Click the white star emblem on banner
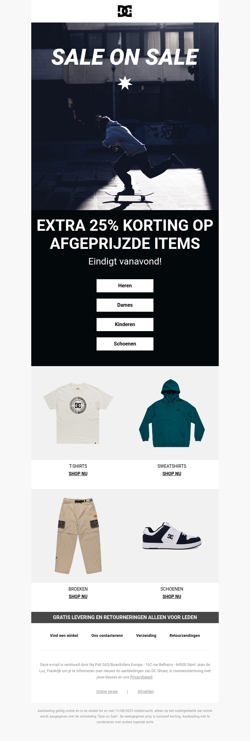Image resolution: width=250 pixels, height=741 pixels. click(x=125, y=83)
